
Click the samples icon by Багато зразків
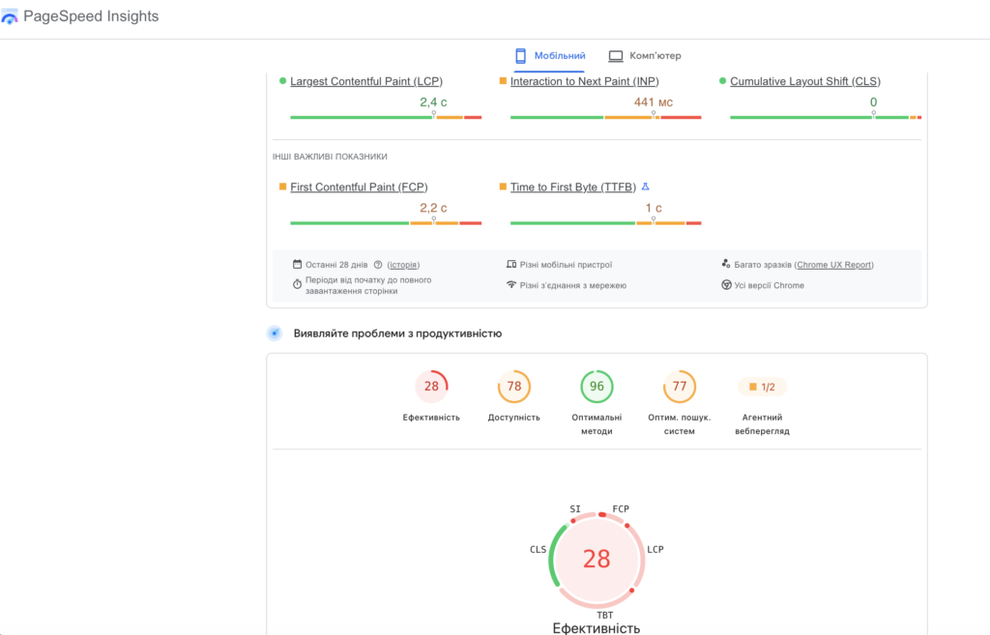726,264
